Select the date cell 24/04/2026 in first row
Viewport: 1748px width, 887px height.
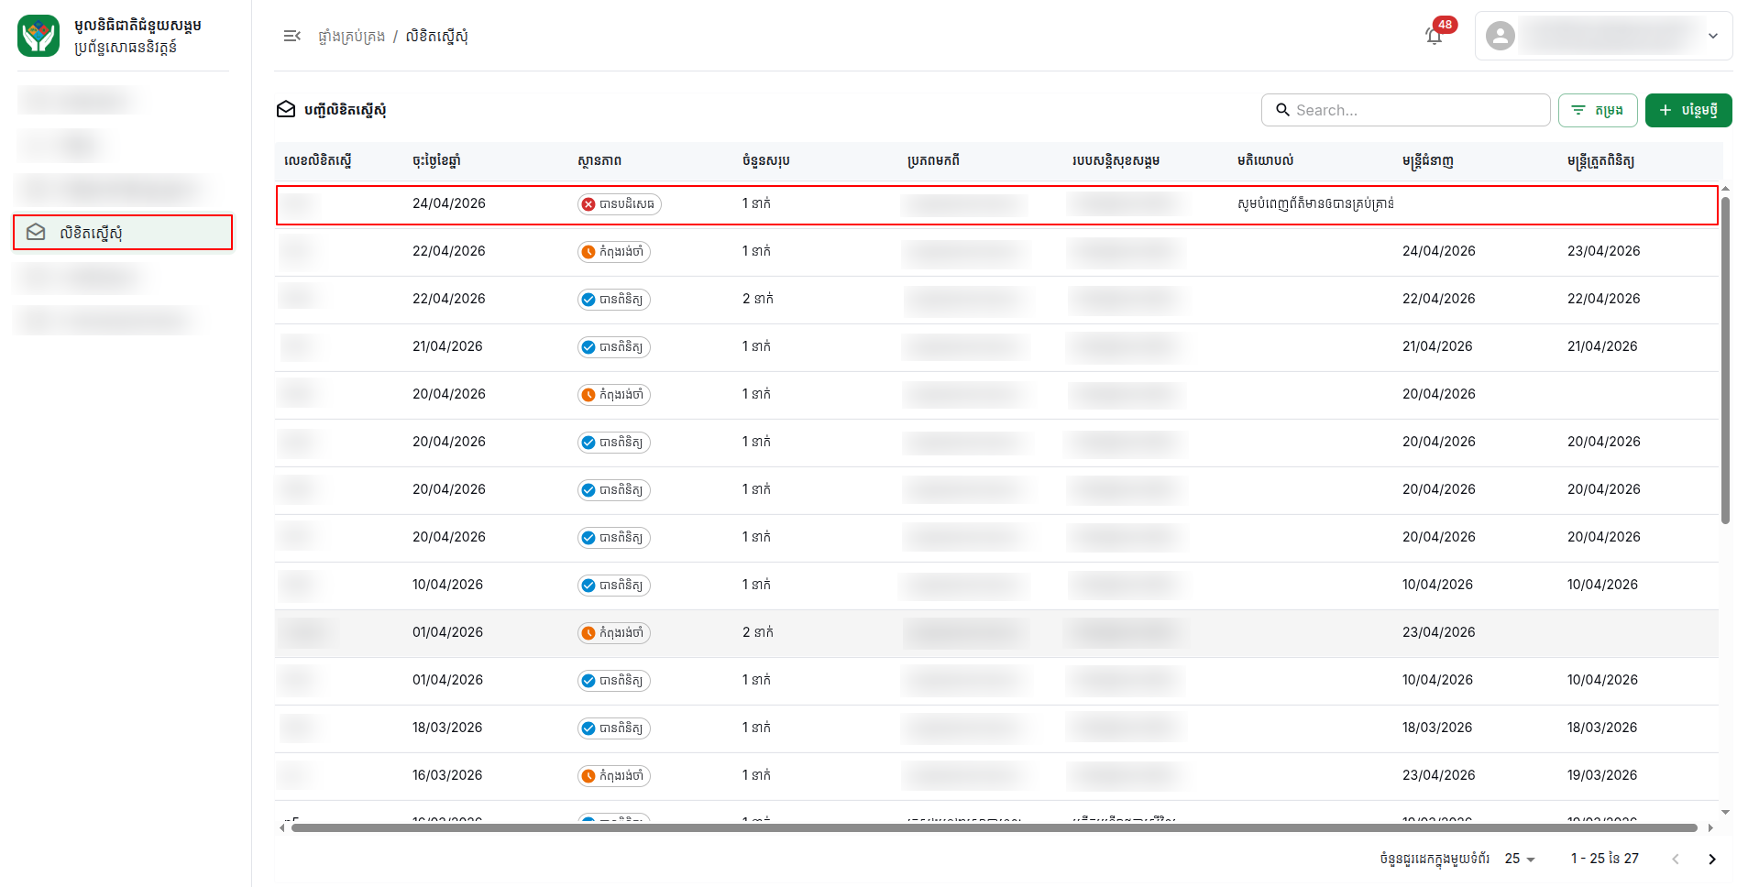449,203
